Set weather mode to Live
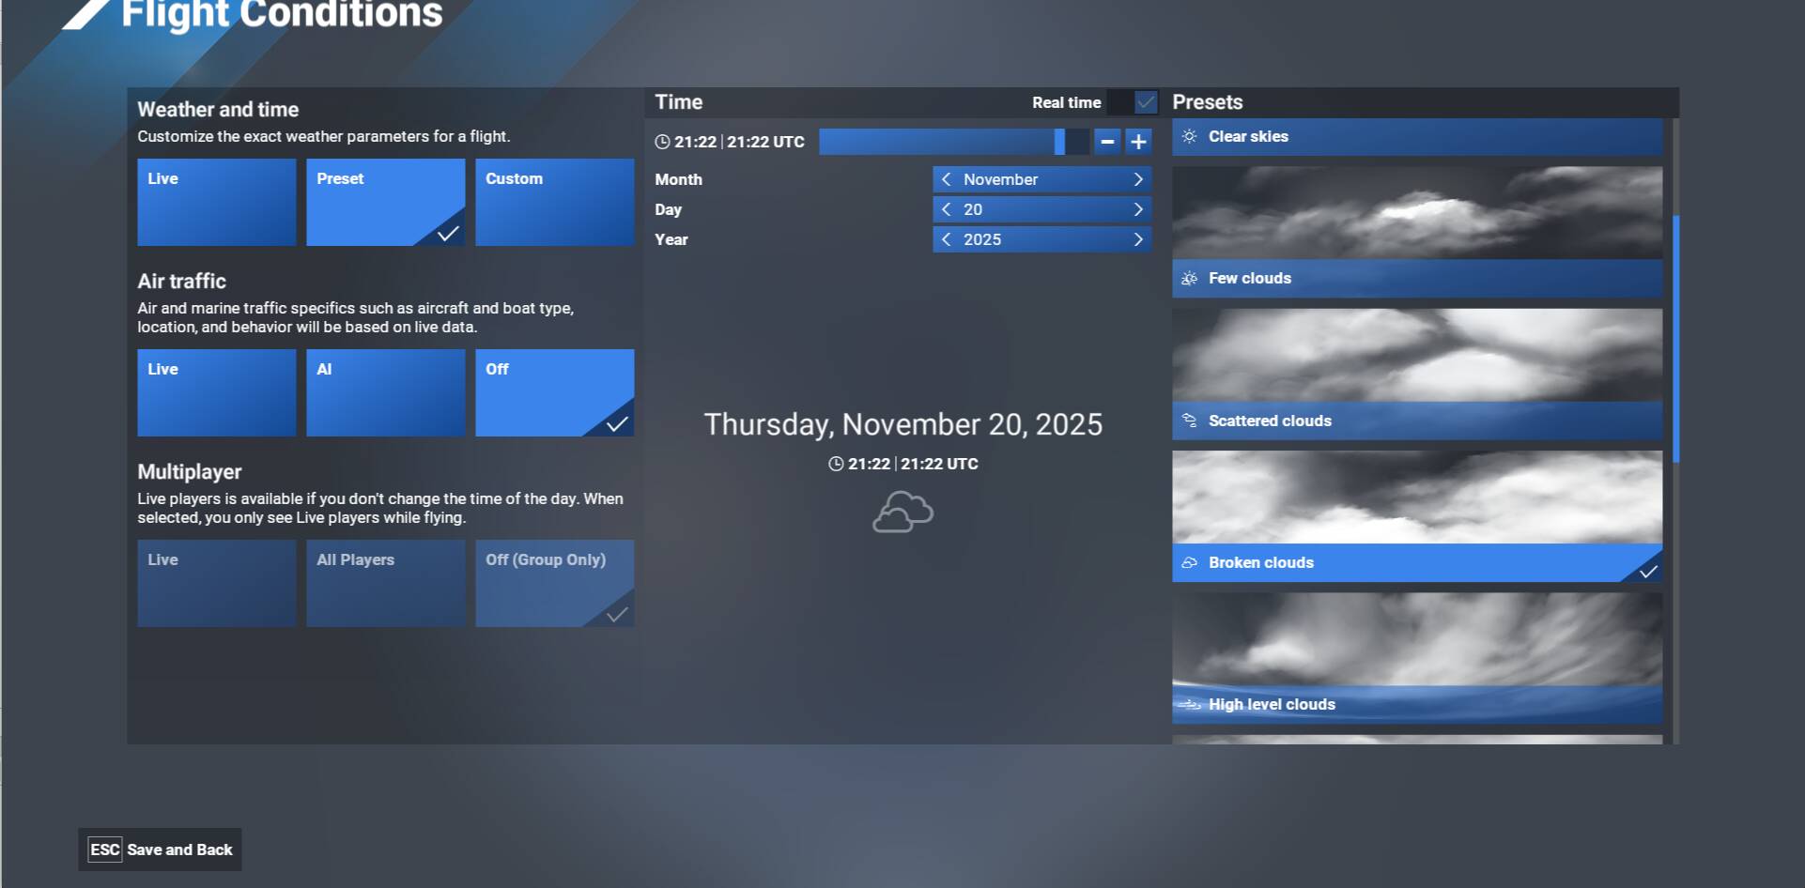Viewport: 1805px width, 888px height. [x=217, y=202]
